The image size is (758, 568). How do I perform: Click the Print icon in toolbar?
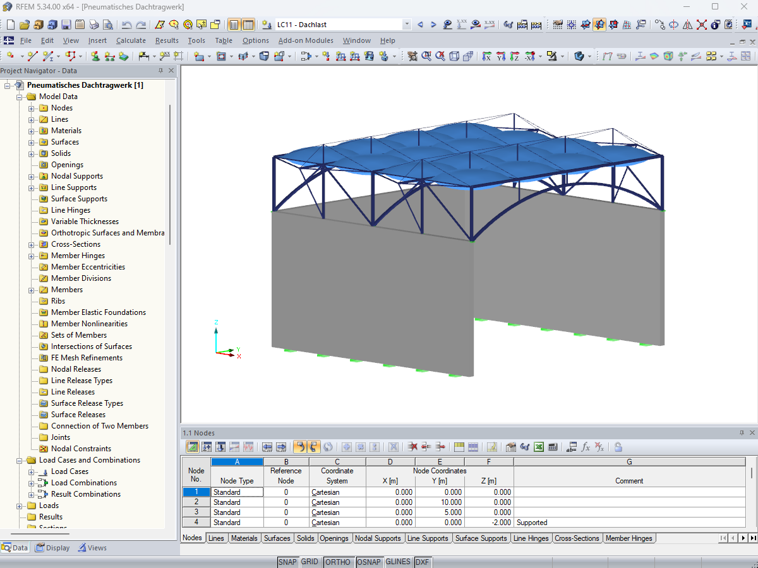click(x=94, y=25)
